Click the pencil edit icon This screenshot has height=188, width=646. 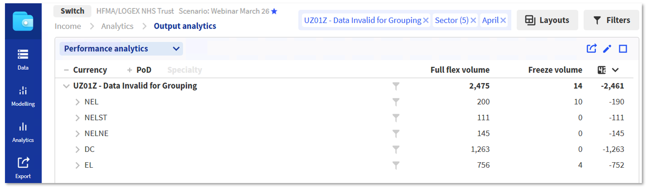[x=607, y=49]
